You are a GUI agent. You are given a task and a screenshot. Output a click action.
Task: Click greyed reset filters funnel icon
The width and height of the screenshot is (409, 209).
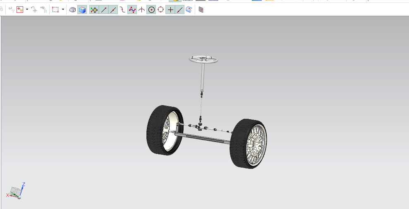(x=12, y=10)
